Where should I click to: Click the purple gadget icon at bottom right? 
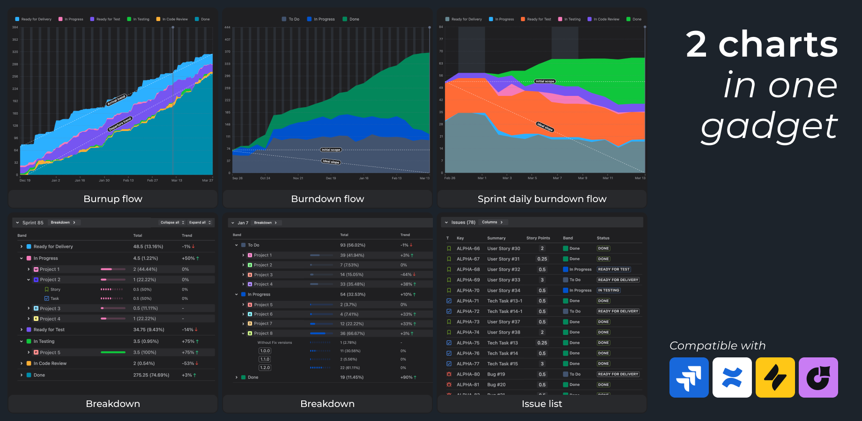click(818, 377)
